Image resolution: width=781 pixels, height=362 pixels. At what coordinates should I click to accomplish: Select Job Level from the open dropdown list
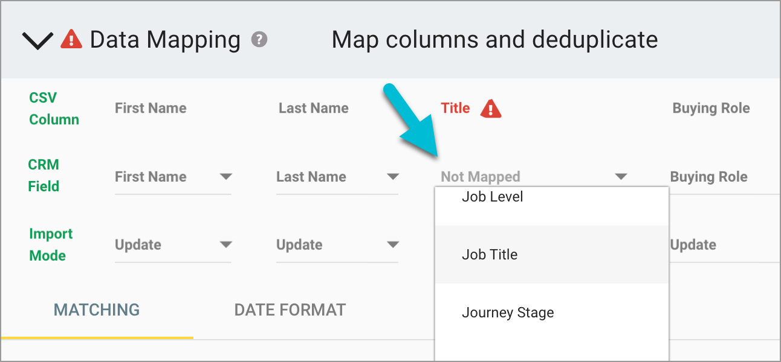pyautogui.click(x=493, y=196)
